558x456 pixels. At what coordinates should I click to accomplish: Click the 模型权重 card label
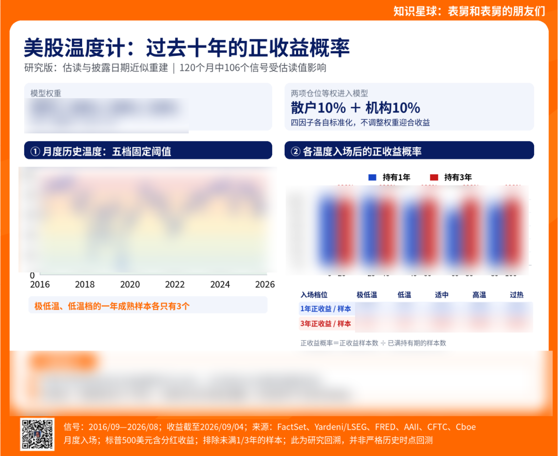tap(46, 93)
